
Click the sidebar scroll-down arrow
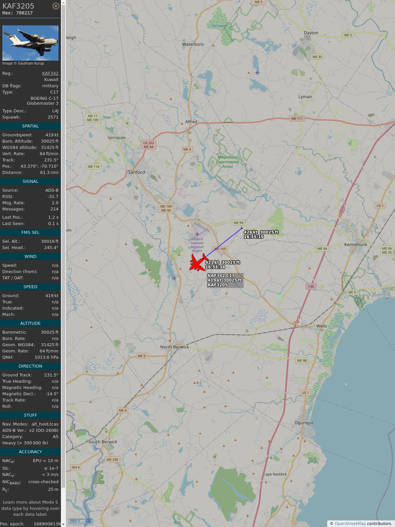[63, 524]
